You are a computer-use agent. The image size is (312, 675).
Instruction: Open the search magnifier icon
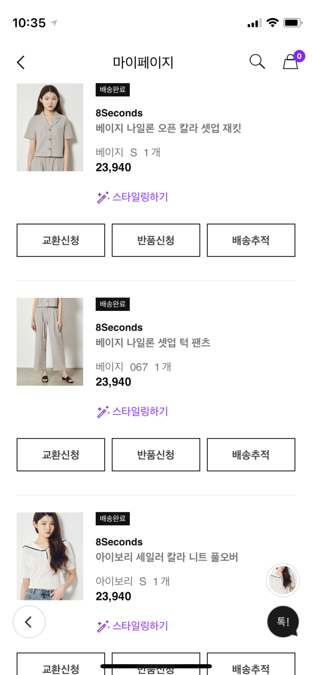[x=257, y=62]
